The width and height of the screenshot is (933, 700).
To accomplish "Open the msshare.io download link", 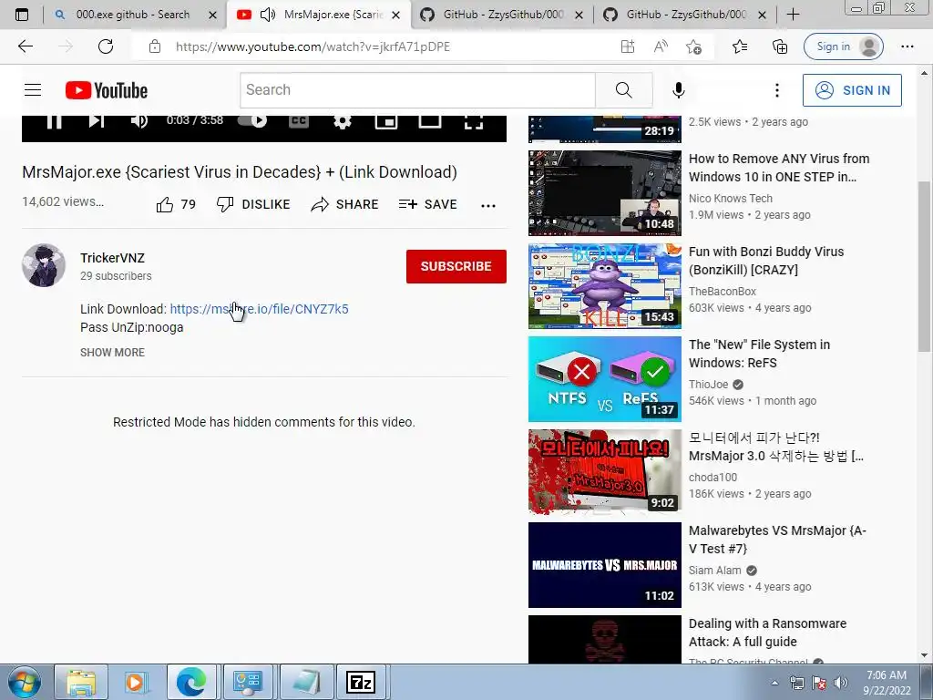I will coord(260,309).
